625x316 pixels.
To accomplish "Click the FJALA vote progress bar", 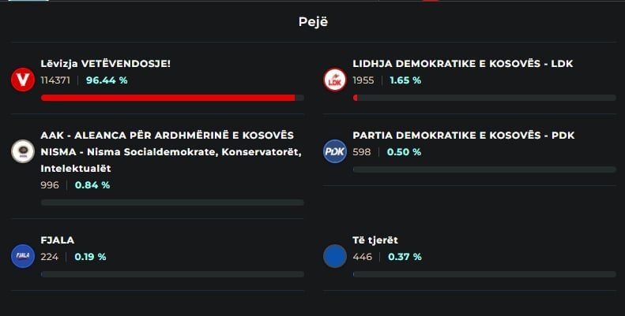I will [172, 274].
